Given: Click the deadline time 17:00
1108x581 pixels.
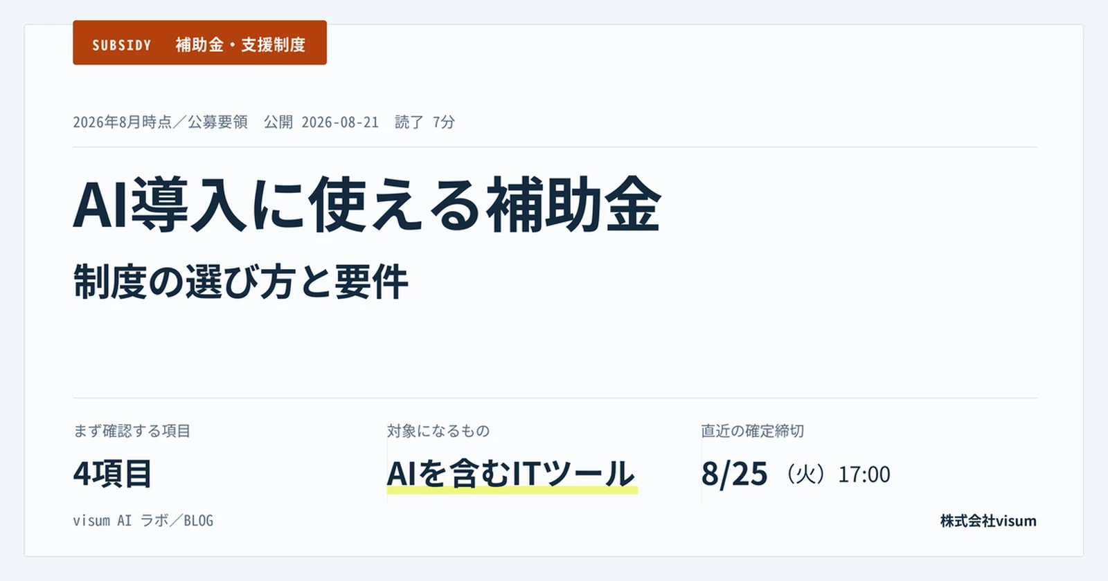Looking at the screenshot, I should click(864, 474).
